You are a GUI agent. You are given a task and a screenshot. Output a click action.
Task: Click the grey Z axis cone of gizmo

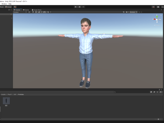(x=160, y=20)
